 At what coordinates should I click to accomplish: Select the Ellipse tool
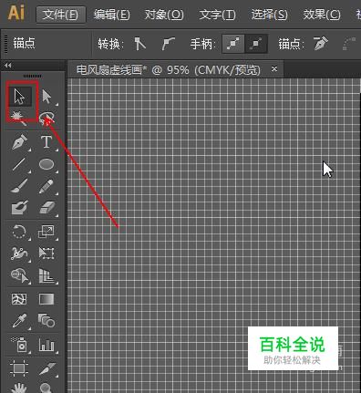46,164
